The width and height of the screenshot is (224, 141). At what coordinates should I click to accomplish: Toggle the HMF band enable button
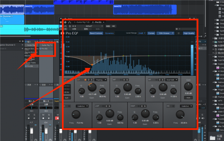139,106
